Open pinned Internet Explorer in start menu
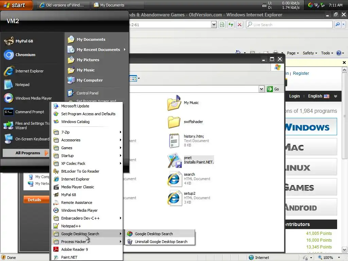 click(x=23, y=71)
